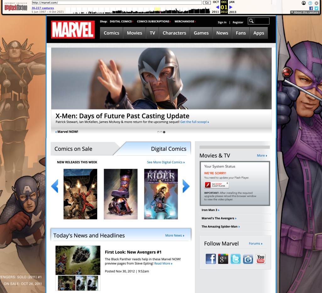The width and height of the screenshot is (322, 293).
Task: Select the third hero carousel dot
Action: coord(164,132)
